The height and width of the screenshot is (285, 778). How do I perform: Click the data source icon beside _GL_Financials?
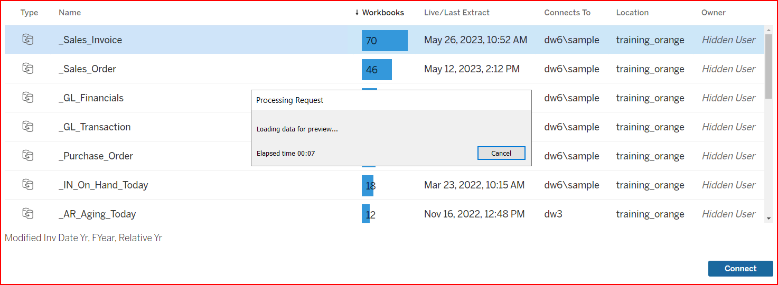28,98
